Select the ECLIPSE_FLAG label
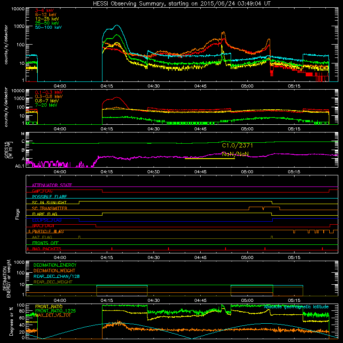The image size is (343, 343). 47,220
